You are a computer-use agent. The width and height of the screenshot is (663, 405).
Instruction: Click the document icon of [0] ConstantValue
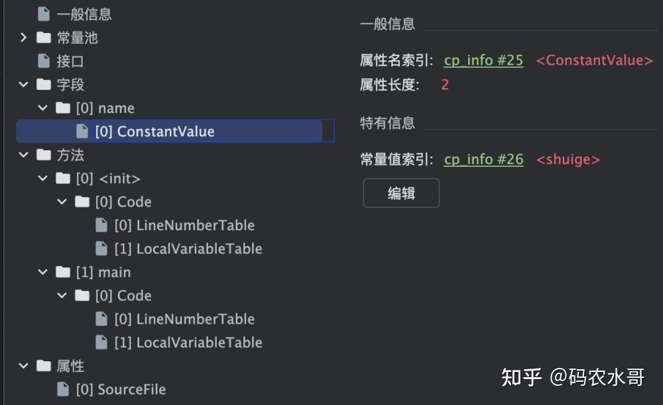(81, 131)
